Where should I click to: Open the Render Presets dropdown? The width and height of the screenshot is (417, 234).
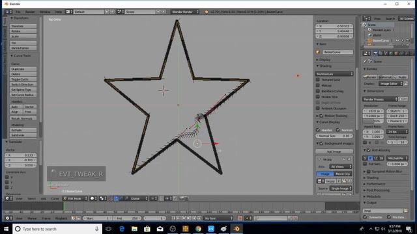click(x=380, y=99)
